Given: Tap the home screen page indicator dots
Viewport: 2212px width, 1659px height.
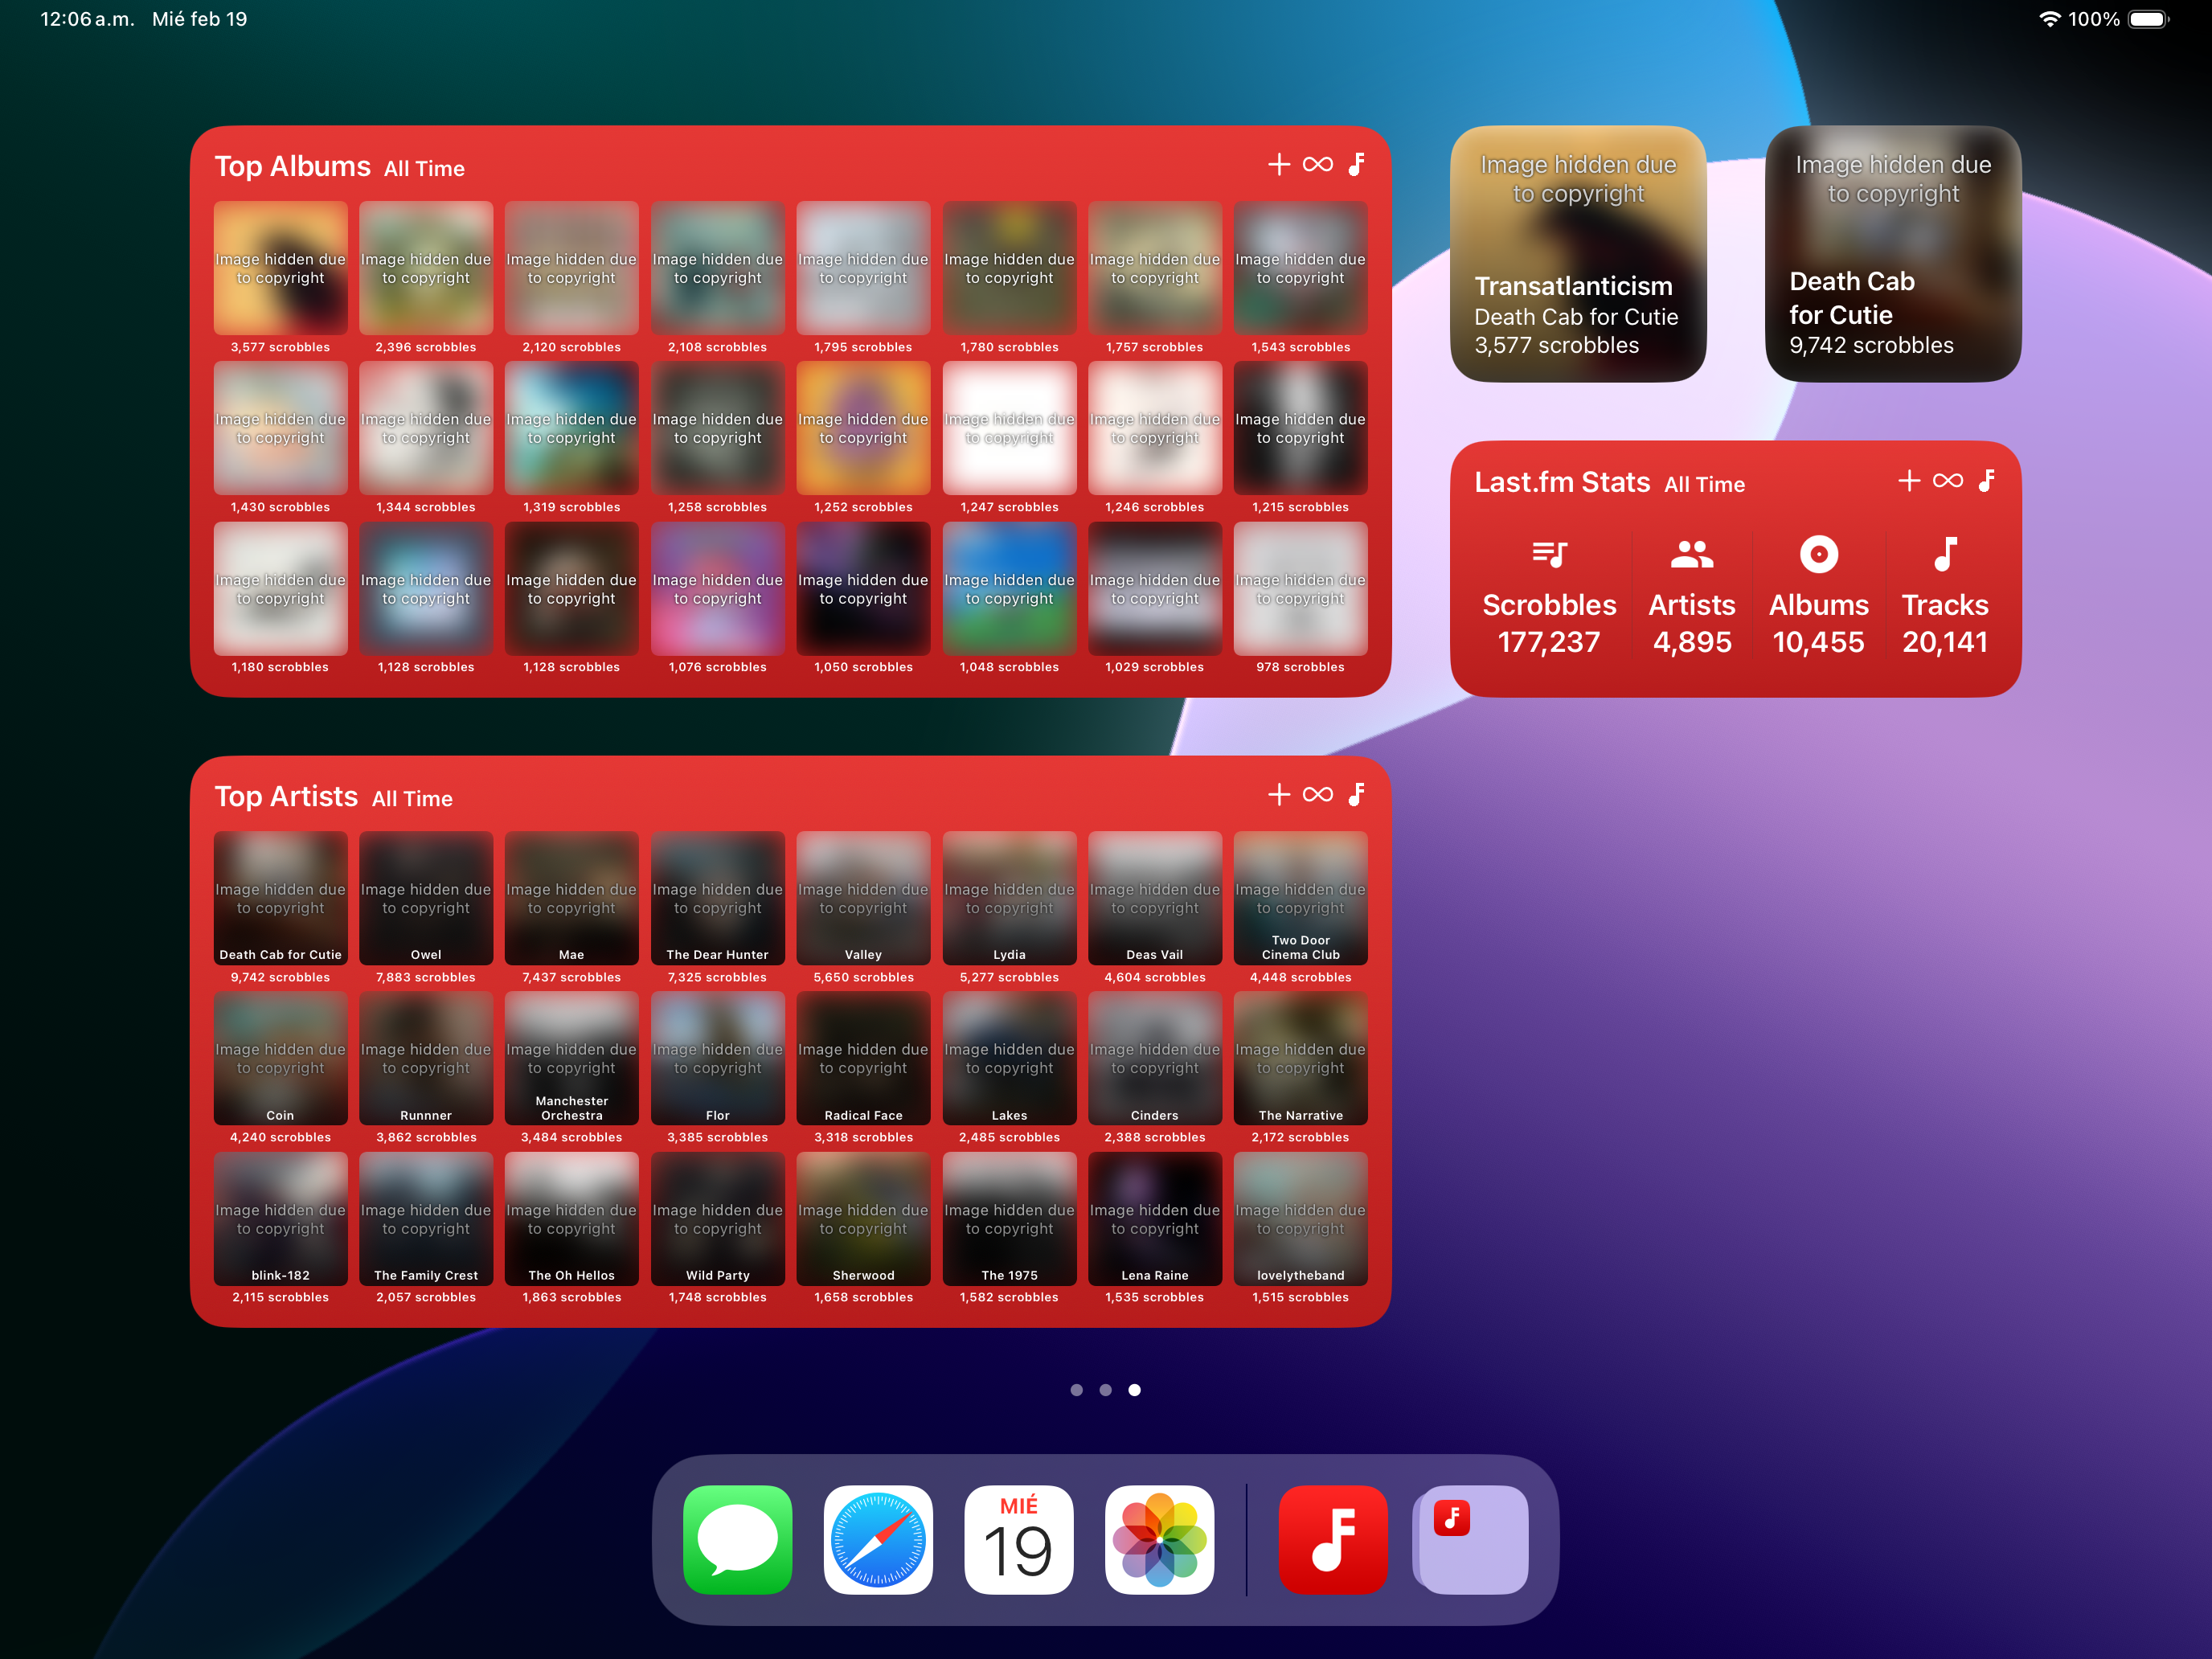Looking at the screenshot, I should point(1105,1390).
